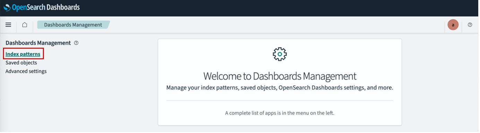The width and height of the screenshot is (480, 133).
Task: Open the help icon in top-right corner
Action: tap(470, 25)
